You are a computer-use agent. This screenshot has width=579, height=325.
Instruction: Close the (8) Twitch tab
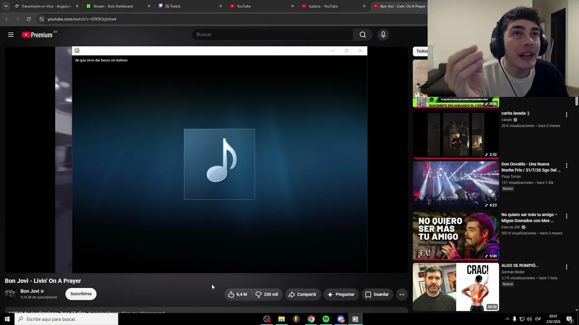[221, 6]
